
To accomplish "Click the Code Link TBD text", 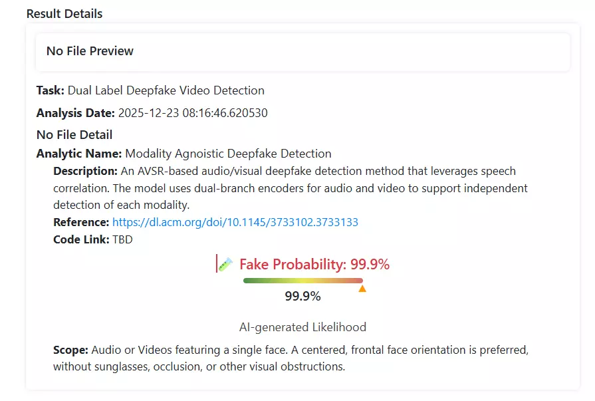I will point(122,239).
